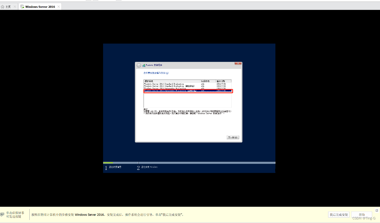Click the 修改日期 column header
Viewport: 380px width, 223px height.
223,81
